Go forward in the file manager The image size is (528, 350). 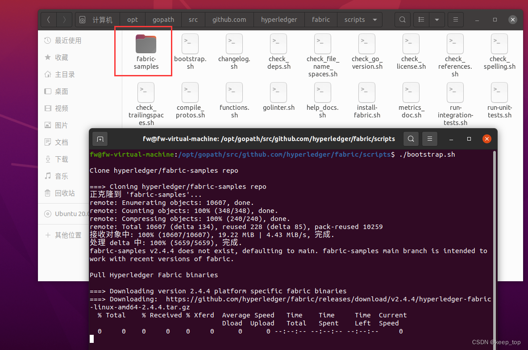[64, 20]
